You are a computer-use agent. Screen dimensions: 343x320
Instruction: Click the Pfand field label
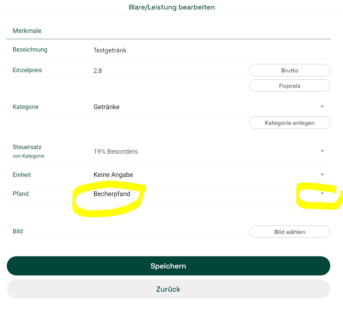click(x=20, y=194)
